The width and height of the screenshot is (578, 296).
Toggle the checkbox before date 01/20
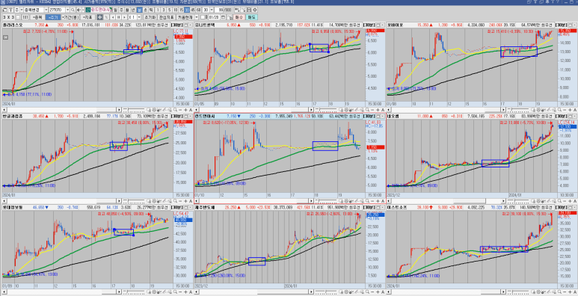click(203, 17)
